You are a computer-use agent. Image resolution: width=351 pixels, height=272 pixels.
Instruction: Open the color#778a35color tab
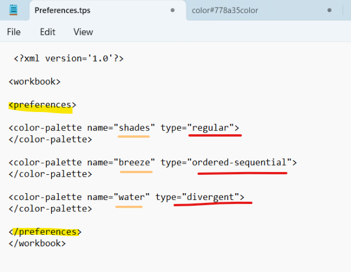tap(233, 10)
